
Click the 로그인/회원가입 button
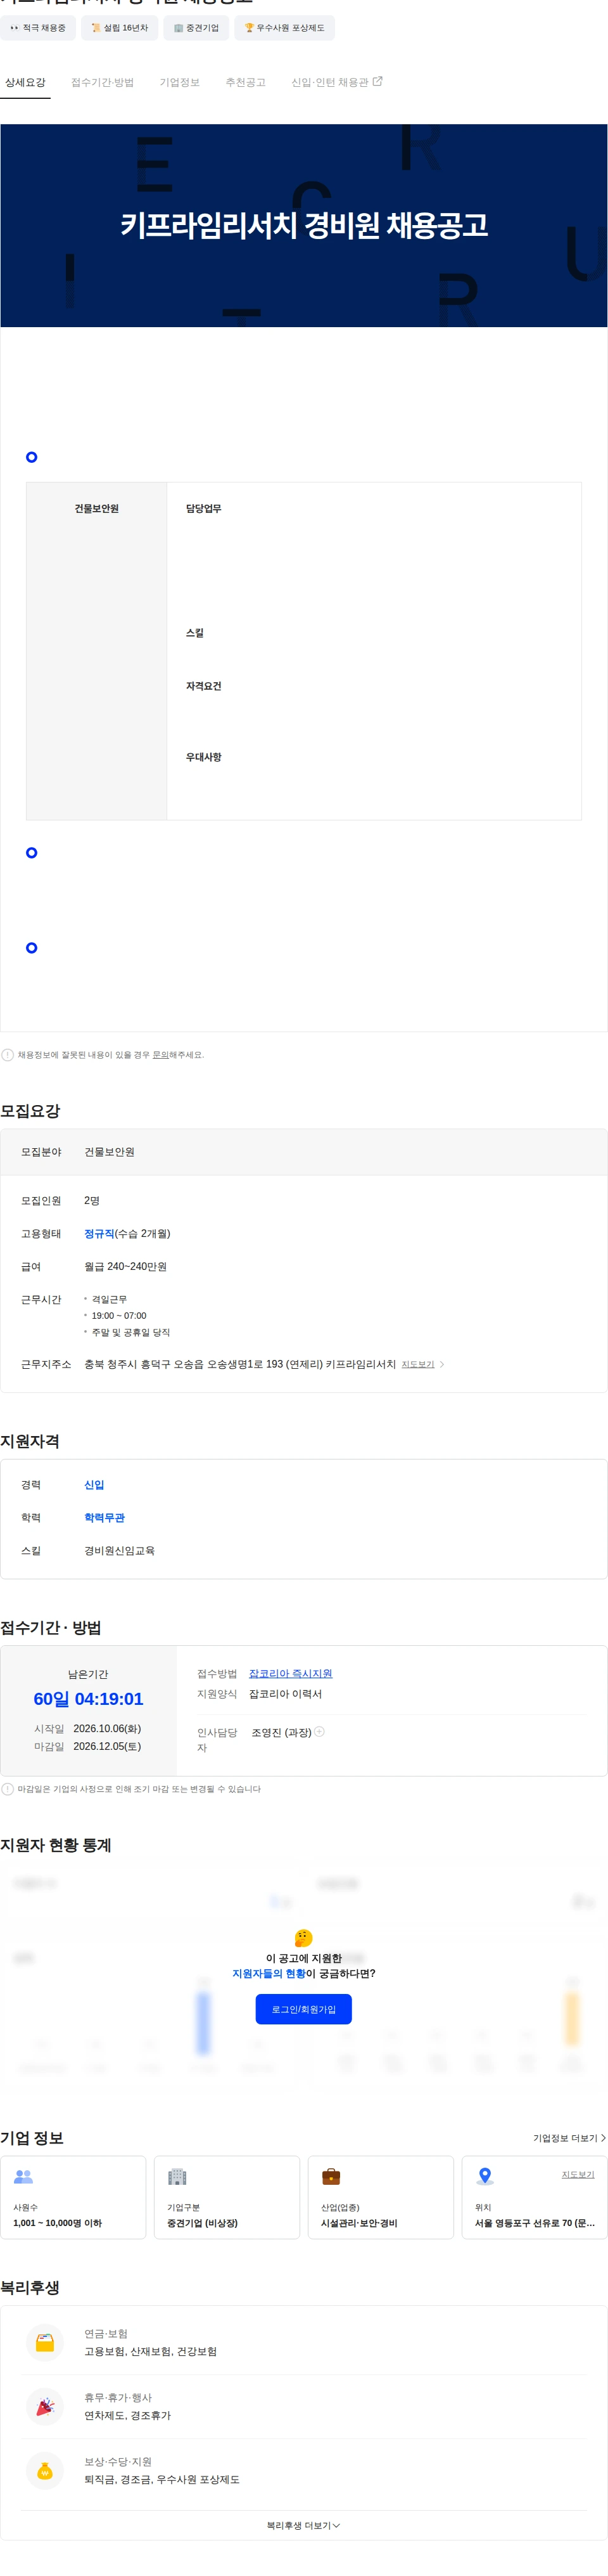303,2009
